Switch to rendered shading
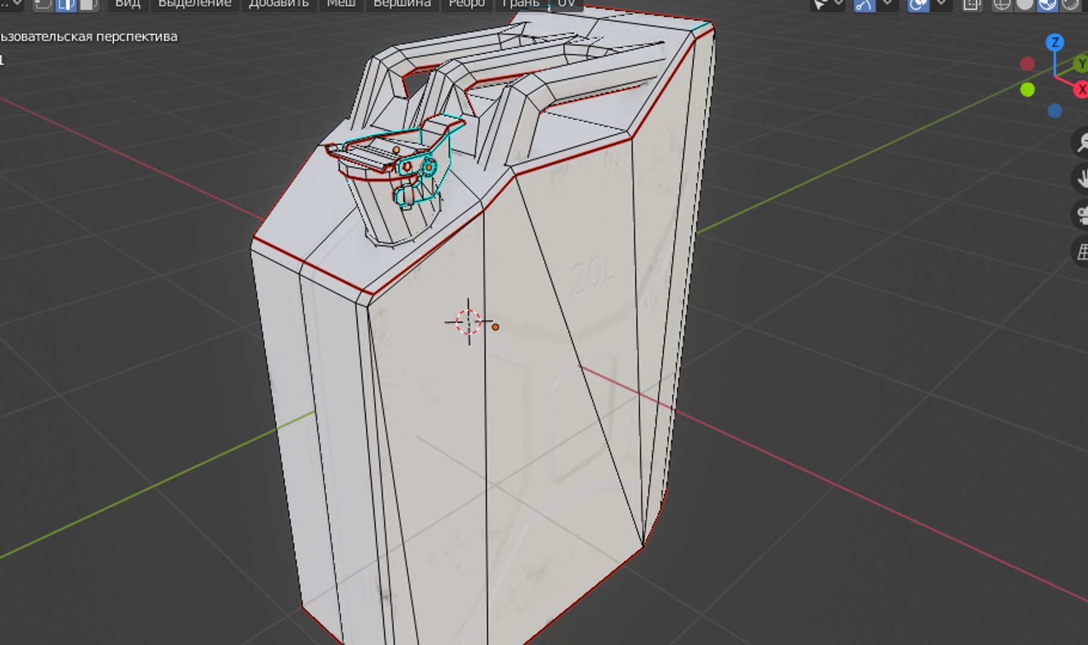Viewport: 1088px width, 645px height. [1070, 5]
